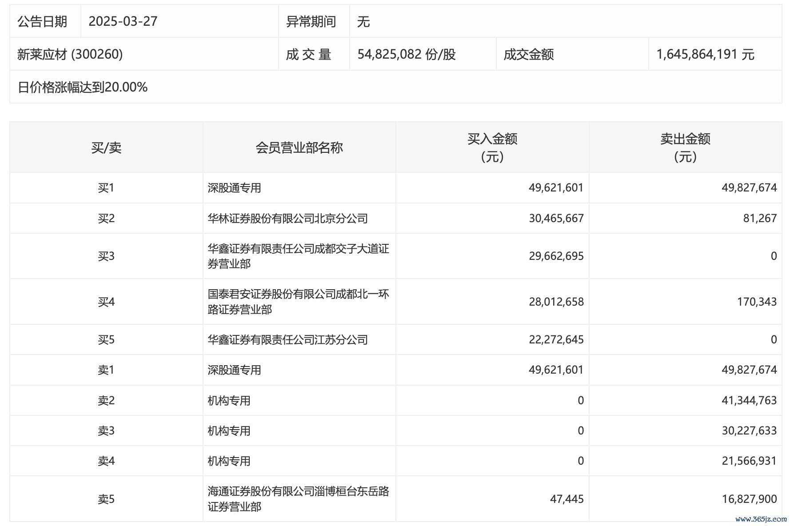Click the sell amount 30,227,633 in 卖3

point(749,430)
